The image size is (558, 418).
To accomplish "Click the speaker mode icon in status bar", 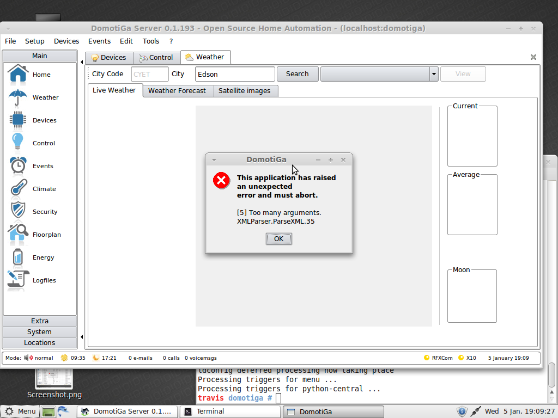I will tap(28, 358).
